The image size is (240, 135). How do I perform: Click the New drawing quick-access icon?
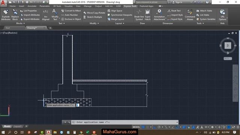10,2
